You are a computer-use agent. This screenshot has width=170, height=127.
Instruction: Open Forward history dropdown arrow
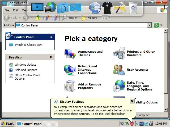32,18
